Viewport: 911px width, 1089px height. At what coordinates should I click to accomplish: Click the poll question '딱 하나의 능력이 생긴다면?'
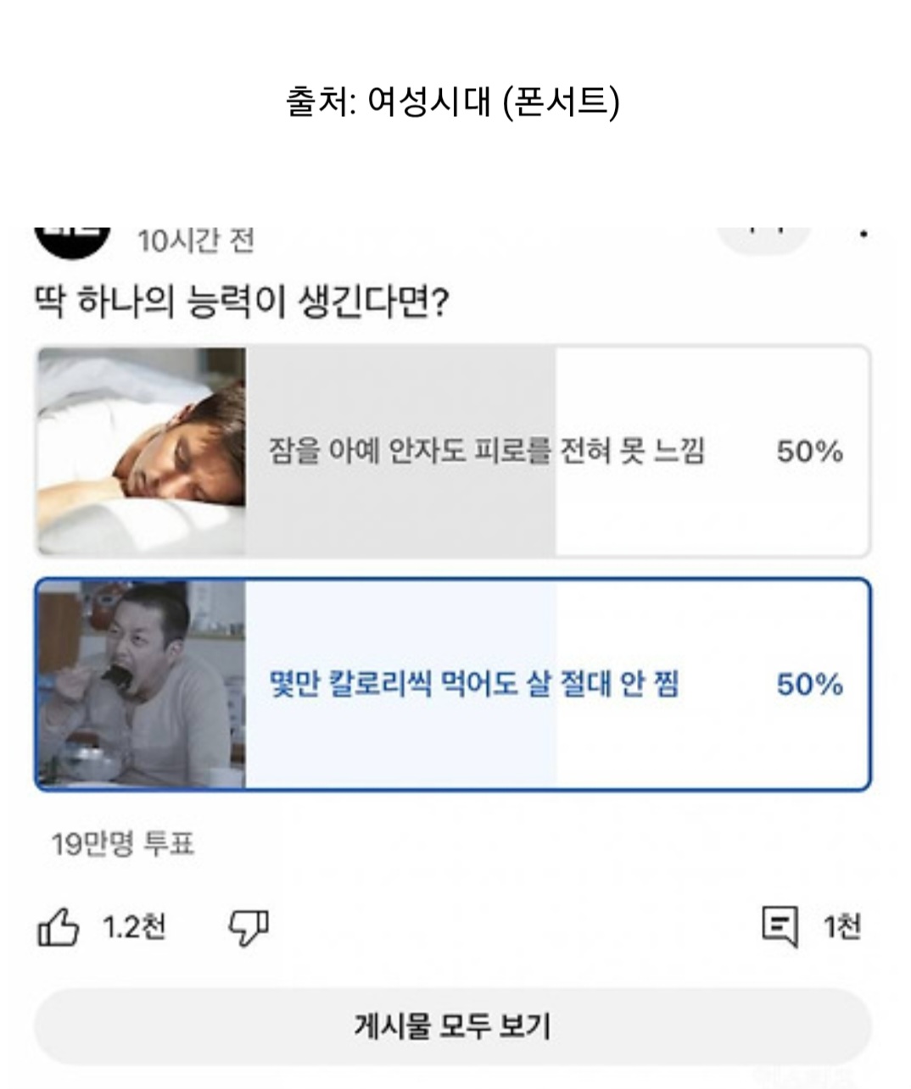point(241,303)
